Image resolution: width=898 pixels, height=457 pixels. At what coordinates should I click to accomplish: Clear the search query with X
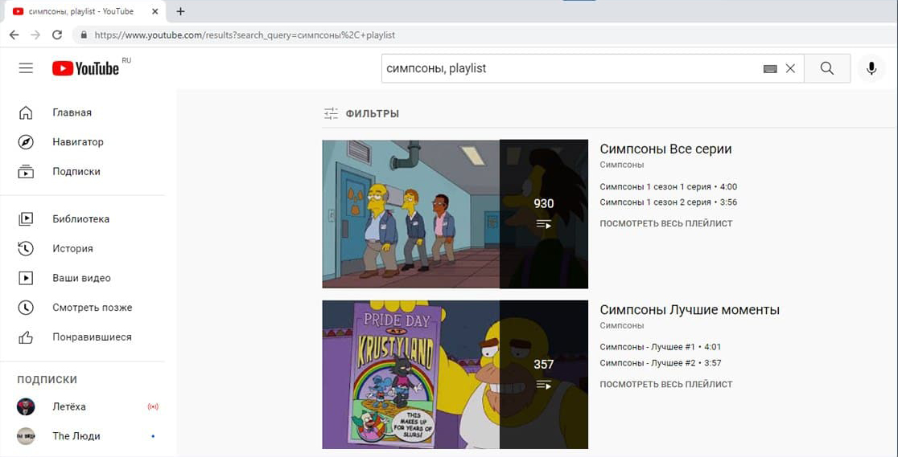pos(790,68)
